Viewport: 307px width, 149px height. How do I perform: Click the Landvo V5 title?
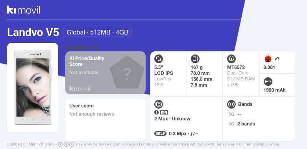(x=33, y=32)
